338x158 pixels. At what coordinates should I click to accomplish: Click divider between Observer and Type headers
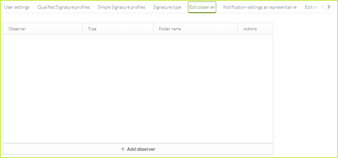(x=82, y=29)
